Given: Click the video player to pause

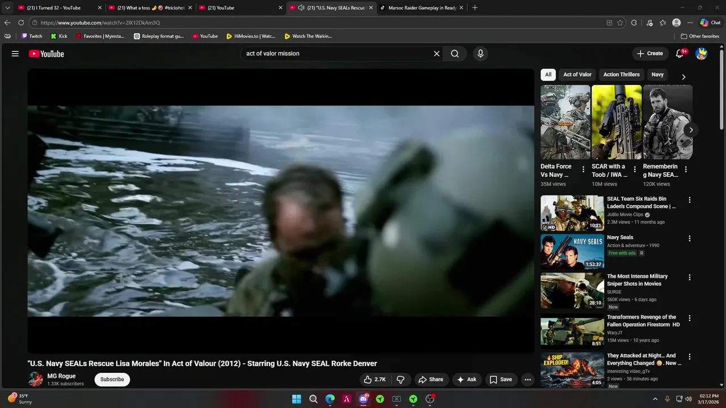Looking at the screenshot, I should (281, 211).
